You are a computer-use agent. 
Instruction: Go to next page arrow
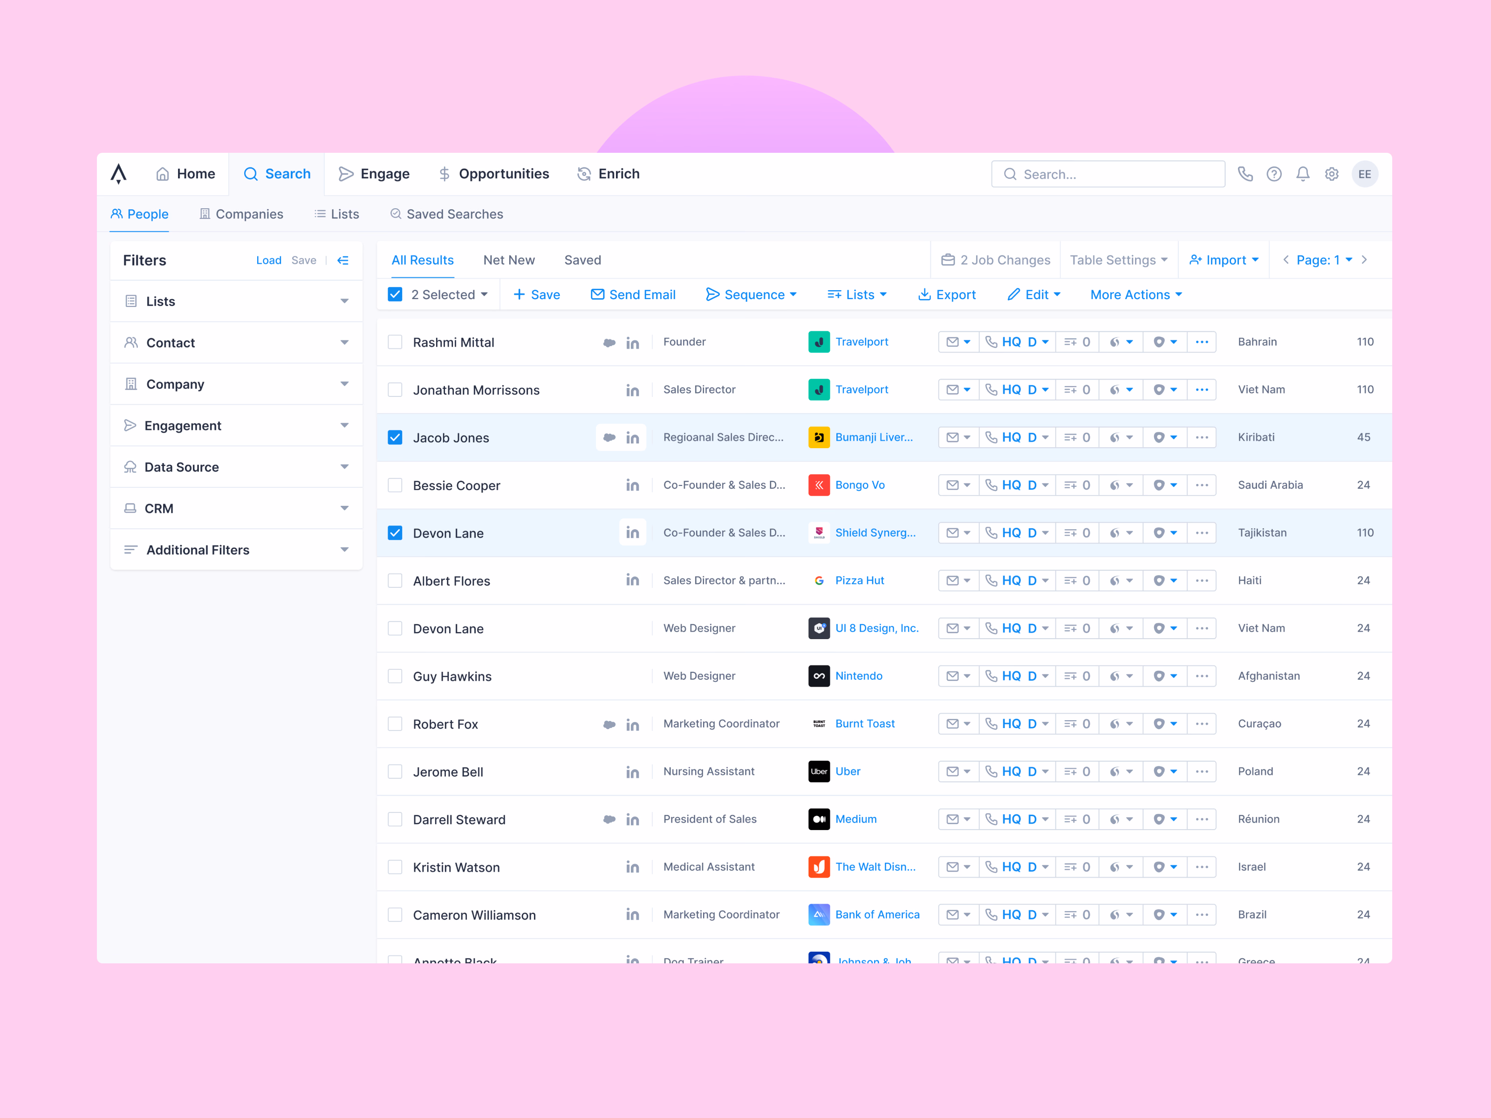pyautogui.click(x=1364, y=260)
